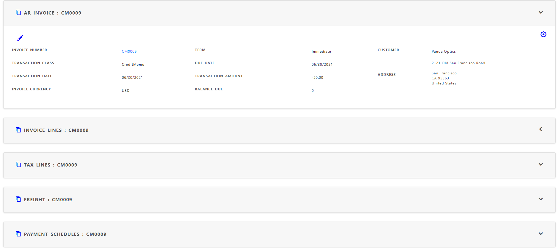Click the TAX LINES : CM0009 title
The height and width of the screenshot is (248, 558).
point(51,165)
